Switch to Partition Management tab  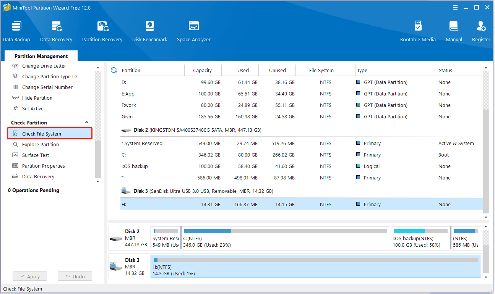click(x=41, y=56)
